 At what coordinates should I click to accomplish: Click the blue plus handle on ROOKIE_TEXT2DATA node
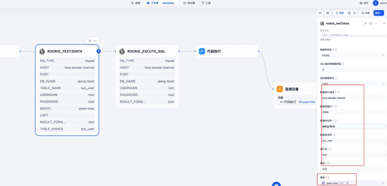[99, 51]
